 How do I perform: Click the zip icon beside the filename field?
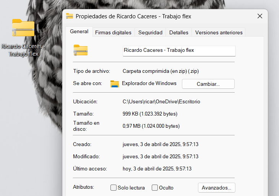click(81, 50)
